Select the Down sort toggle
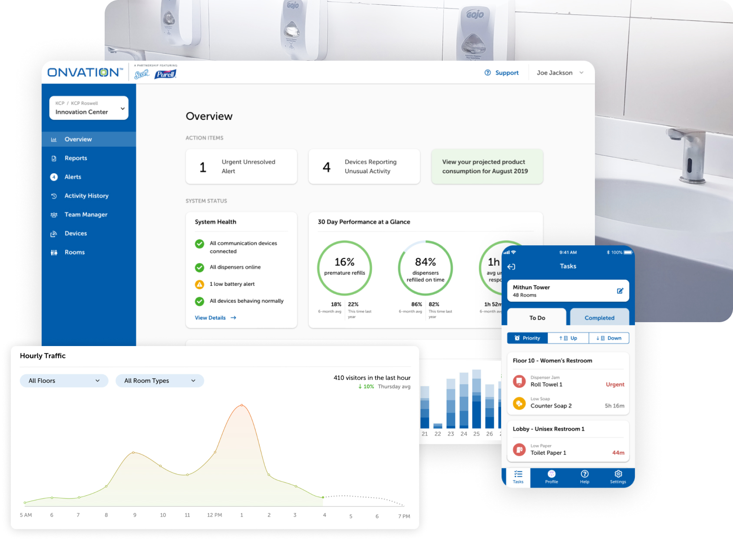Screen dimensions: 733x541 [x=609, y=338]
